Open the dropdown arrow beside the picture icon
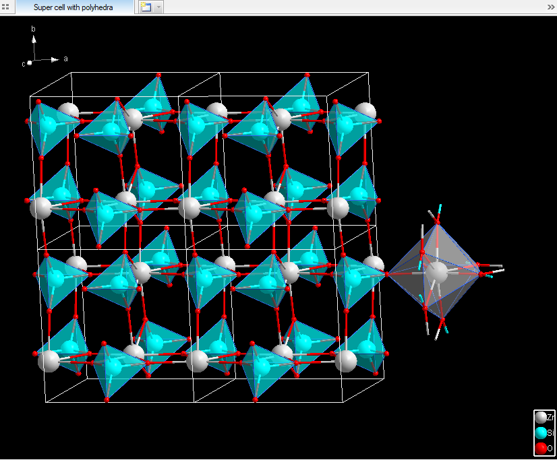 tap(157, 7)
